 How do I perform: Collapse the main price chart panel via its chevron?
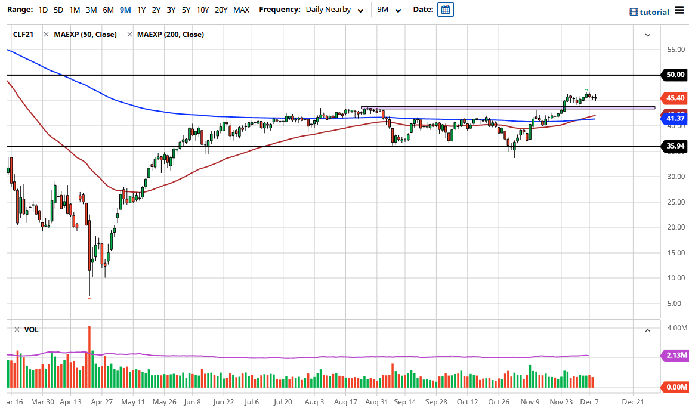[x=647, y=35]
